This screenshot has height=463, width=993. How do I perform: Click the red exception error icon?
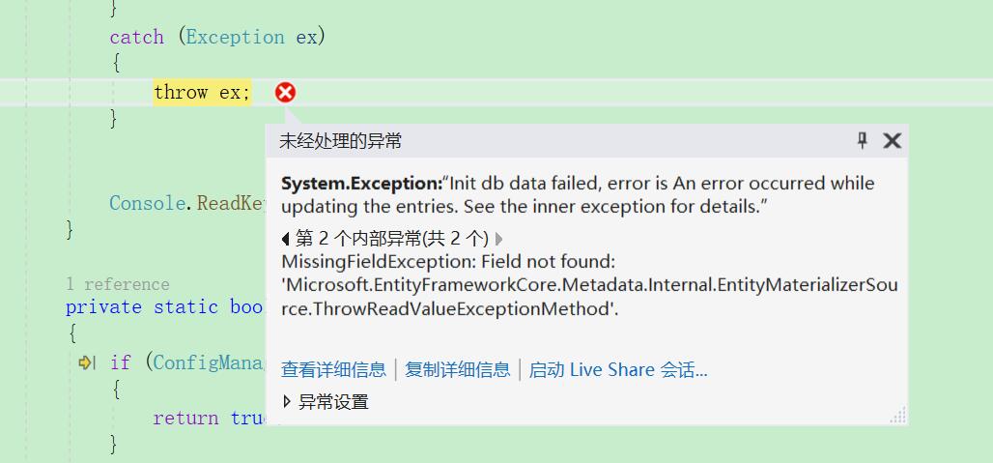pyautogui.click(x=285, y=92)
